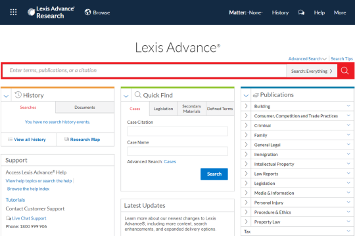This screenshot has width=355, height=236.
Task: Expand the Advanced Search dropdown
Action: click(x=307, y=59)
